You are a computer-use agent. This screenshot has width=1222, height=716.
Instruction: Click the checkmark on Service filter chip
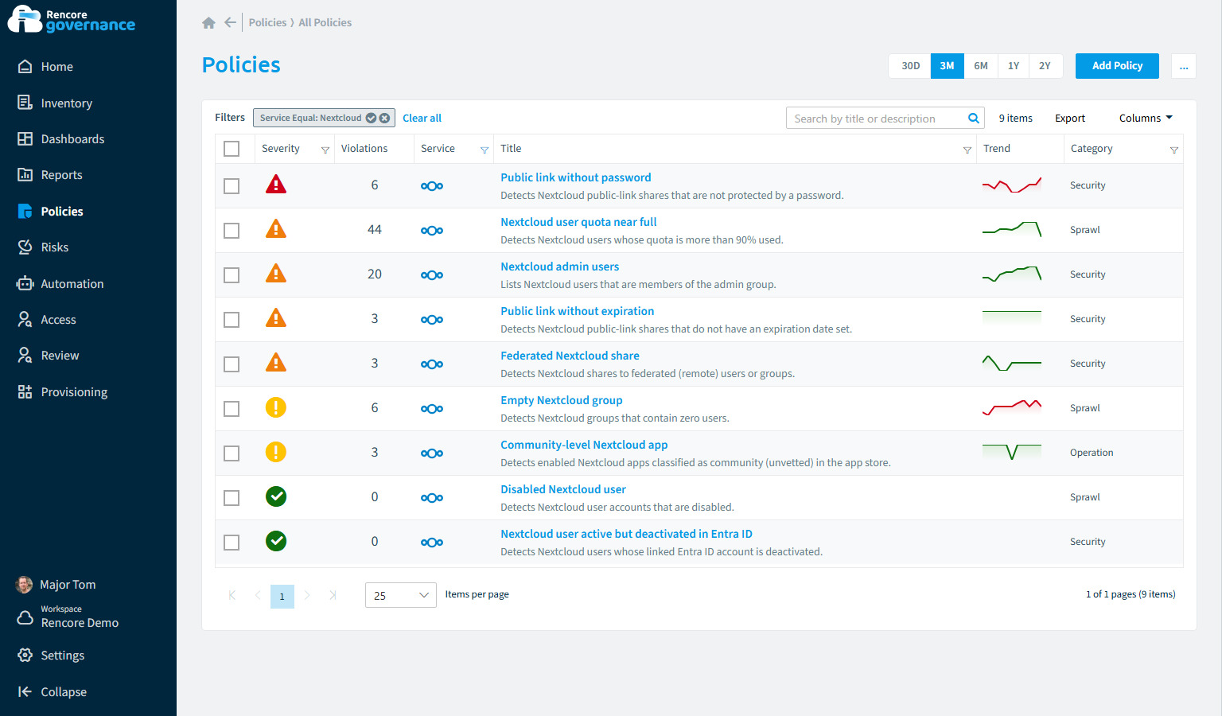[x=371, y=118]
